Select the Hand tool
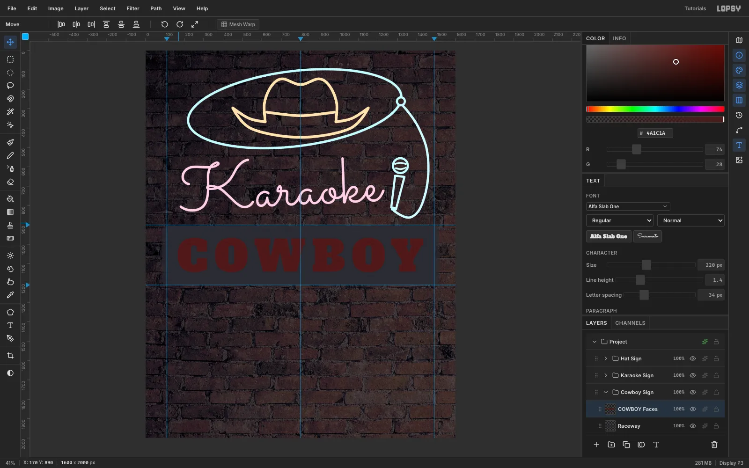Screen dimensions: 749x468 click(10, 282)
